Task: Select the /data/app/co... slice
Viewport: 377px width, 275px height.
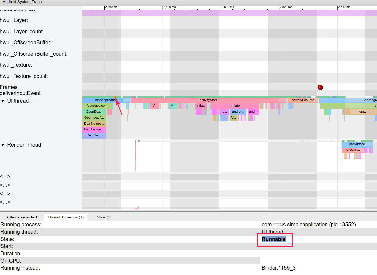Action: coord(97,106)
